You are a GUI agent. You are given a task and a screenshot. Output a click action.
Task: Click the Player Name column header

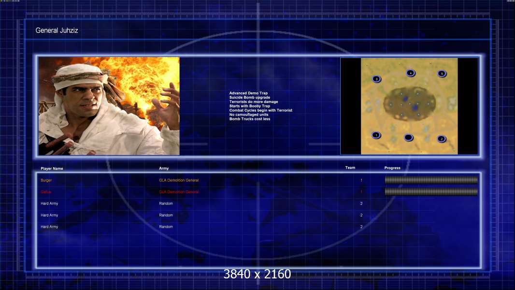pyautogui.click(x=52, y=169)
